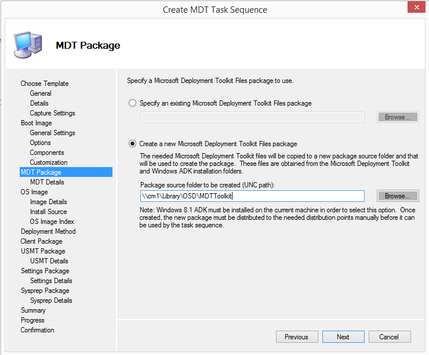Open the Choose Template step
429x355 pixels.
[45, 84]
